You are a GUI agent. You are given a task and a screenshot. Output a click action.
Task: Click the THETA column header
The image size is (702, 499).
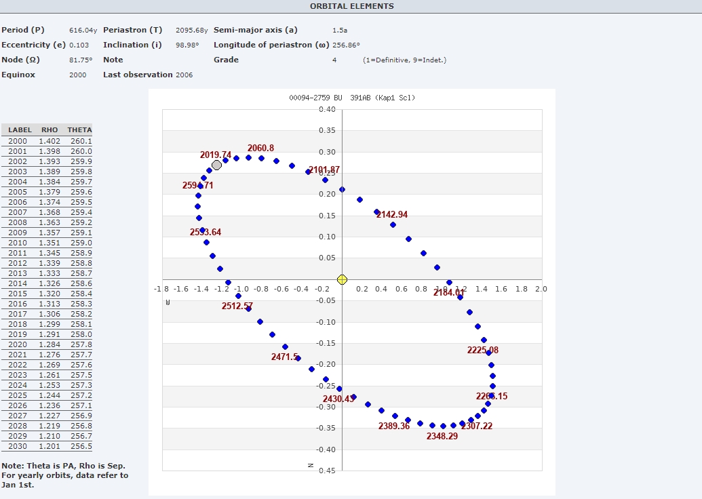point(79,129)
